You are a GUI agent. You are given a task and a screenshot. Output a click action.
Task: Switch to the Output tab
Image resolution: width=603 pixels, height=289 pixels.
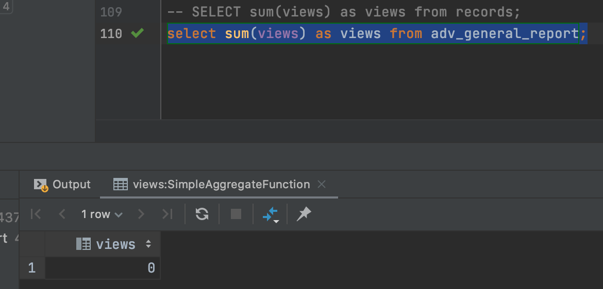click(x=62, y=184)
